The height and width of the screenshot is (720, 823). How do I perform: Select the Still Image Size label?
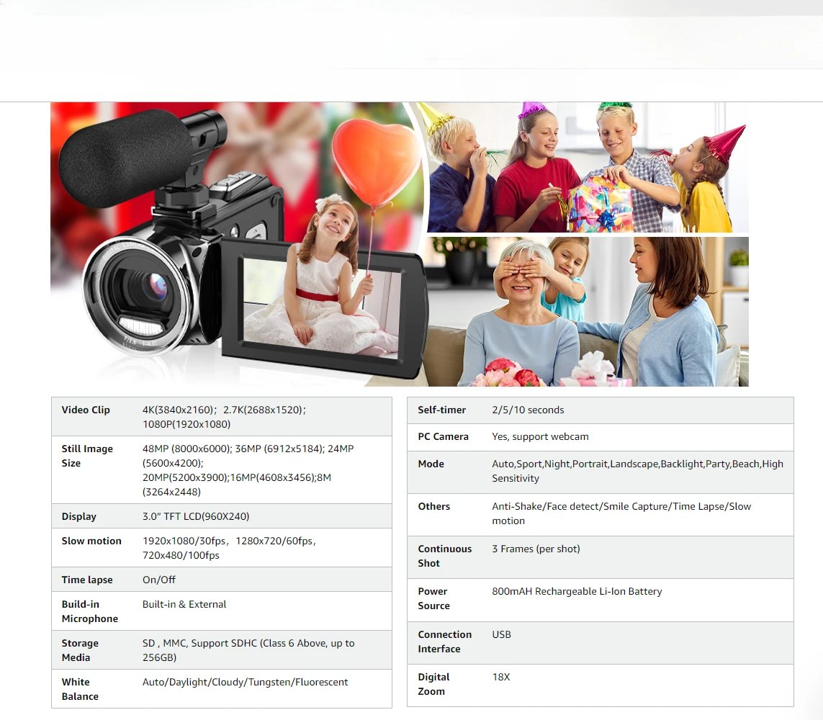(87, 456)
